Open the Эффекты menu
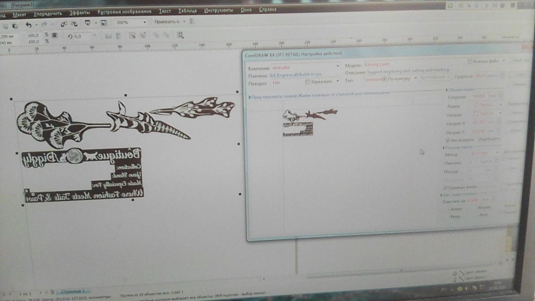Screen dimensions: 535x301 [x=80, y=13]
